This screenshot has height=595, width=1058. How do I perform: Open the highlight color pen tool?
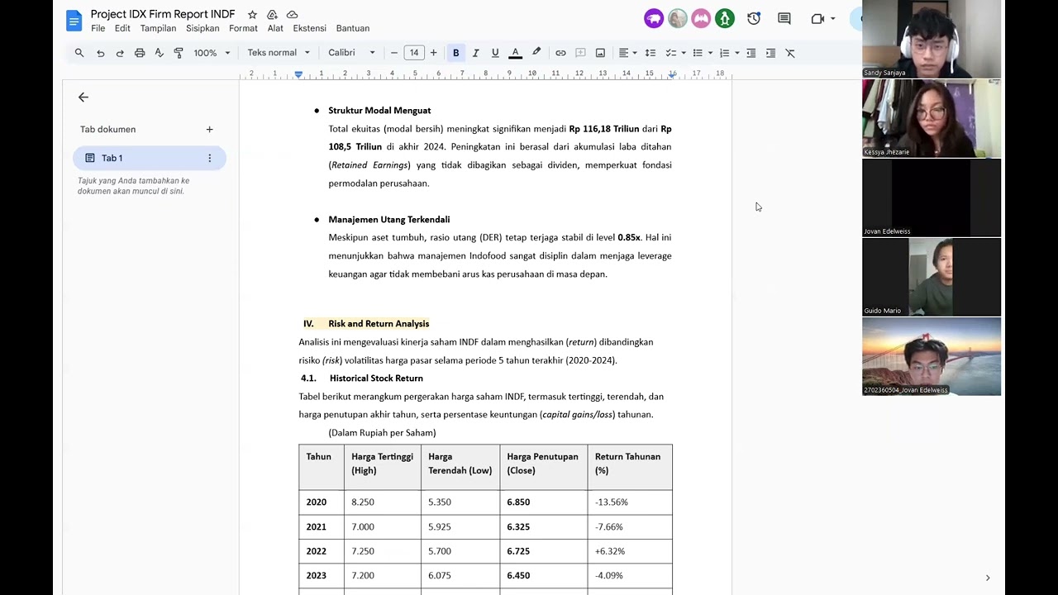(x=536, y=53)
